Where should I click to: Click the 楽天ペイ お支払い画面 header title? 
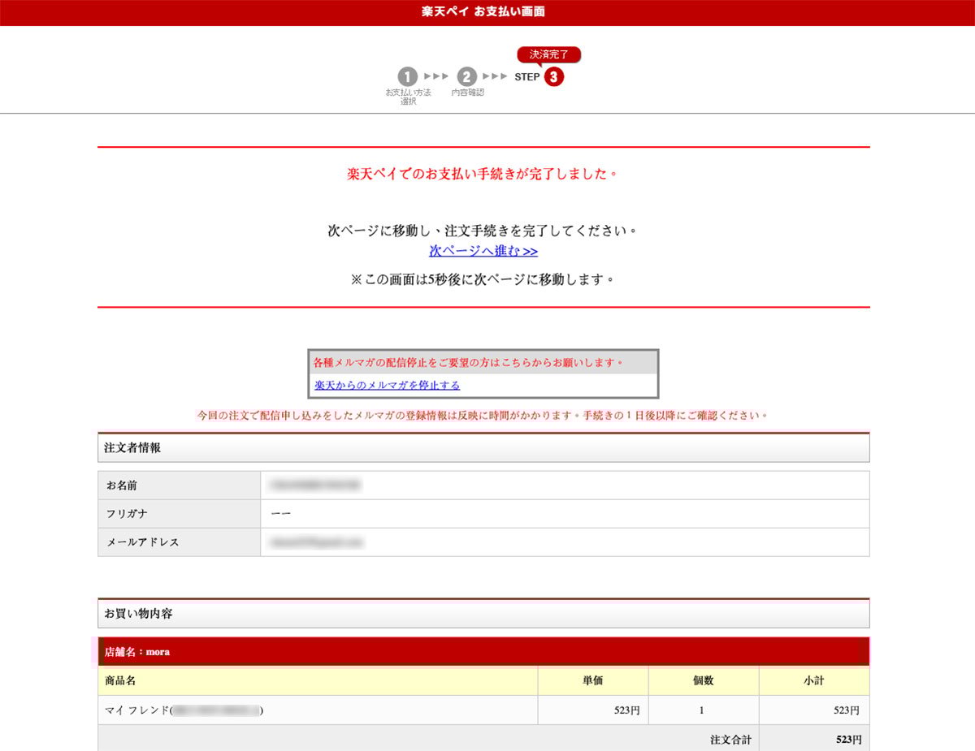pyautogui.click(x=483, y=12)
